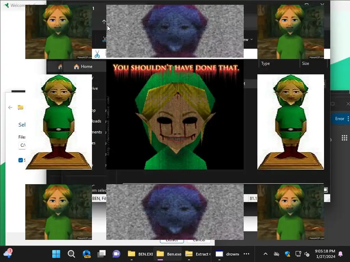The height and width of the screenshot is (262, 350).
Task: Open the Teams Chat taskbar icon
Action: (x=116, y=254)
